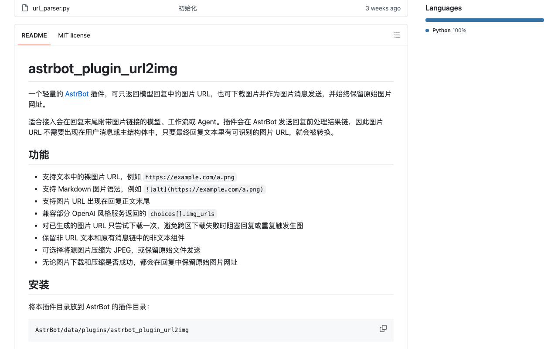Switch to the MIT license tab
The height and width of the screenshot is (349, 558).
coord(74,35)
